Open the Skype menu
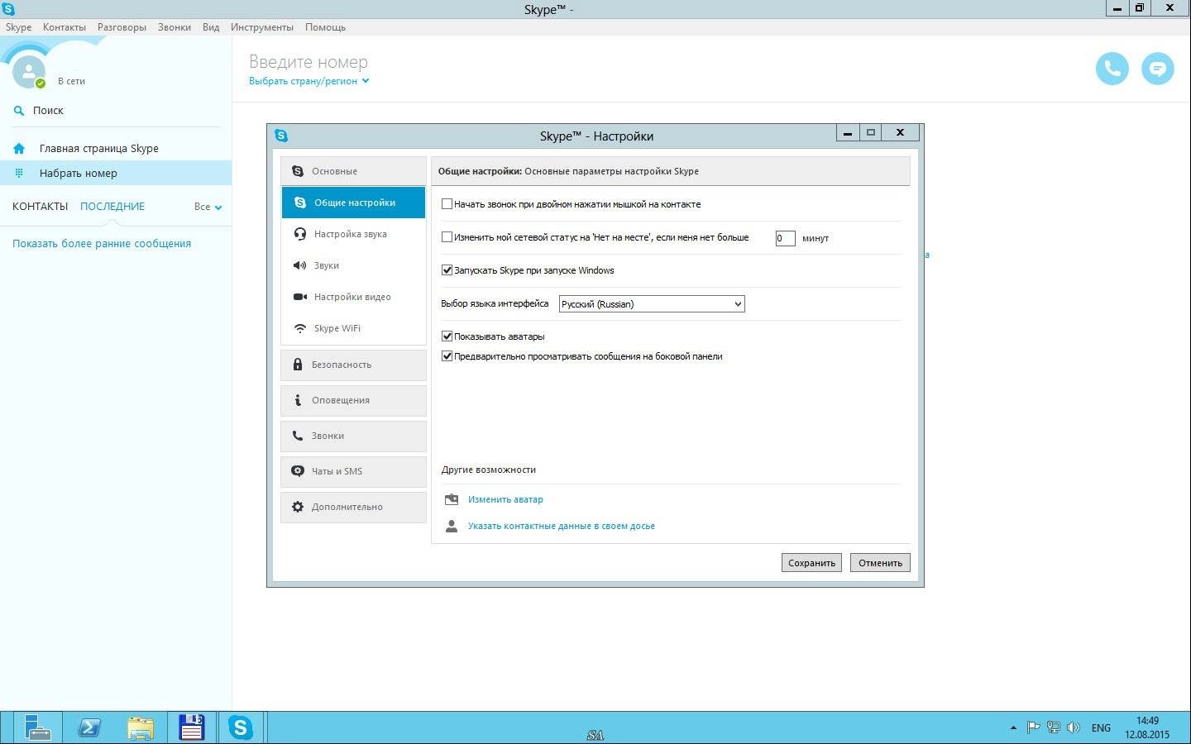1191x744 pixels. [x=18, y=27]
